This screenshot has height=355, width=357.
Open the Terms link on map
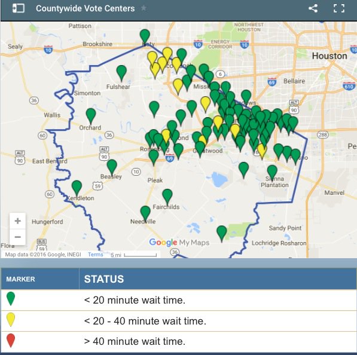(x=96, y=255)
